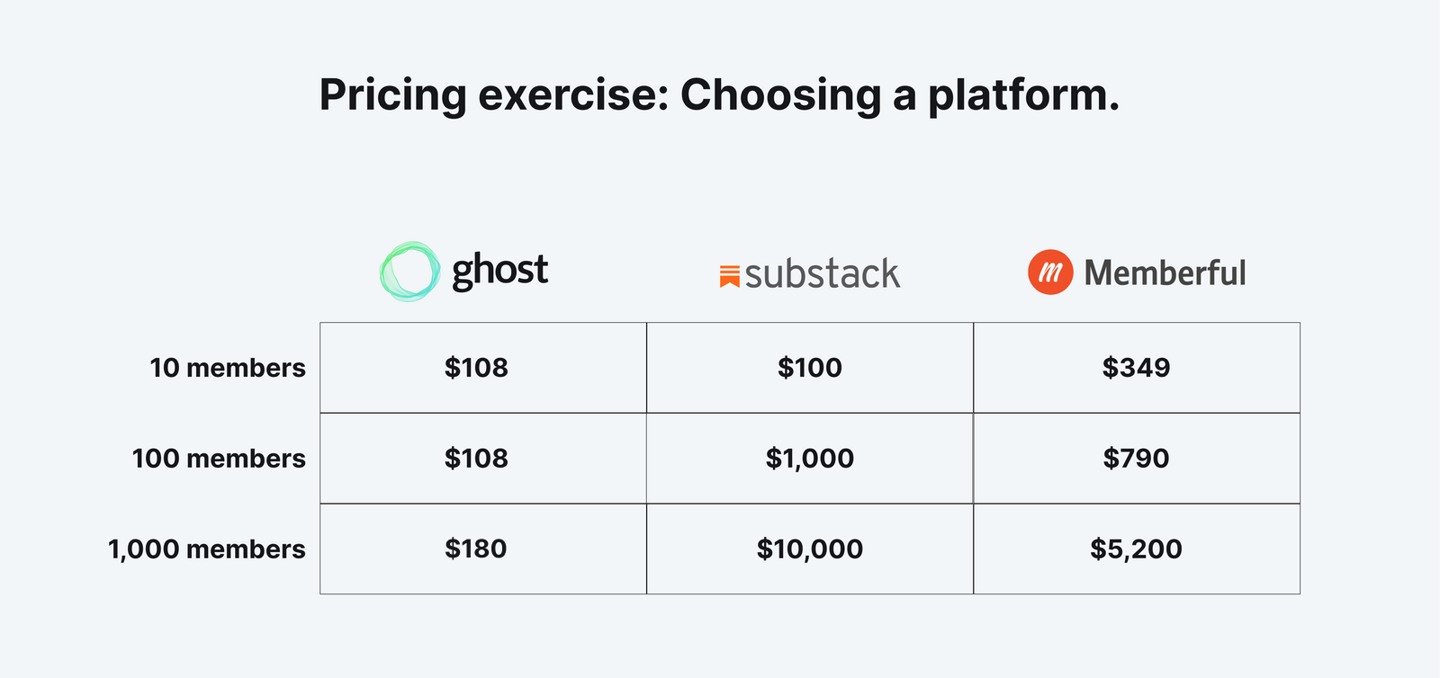Click the word 'platform' in the heading
1440x678 pixels.
[1017, 95]
